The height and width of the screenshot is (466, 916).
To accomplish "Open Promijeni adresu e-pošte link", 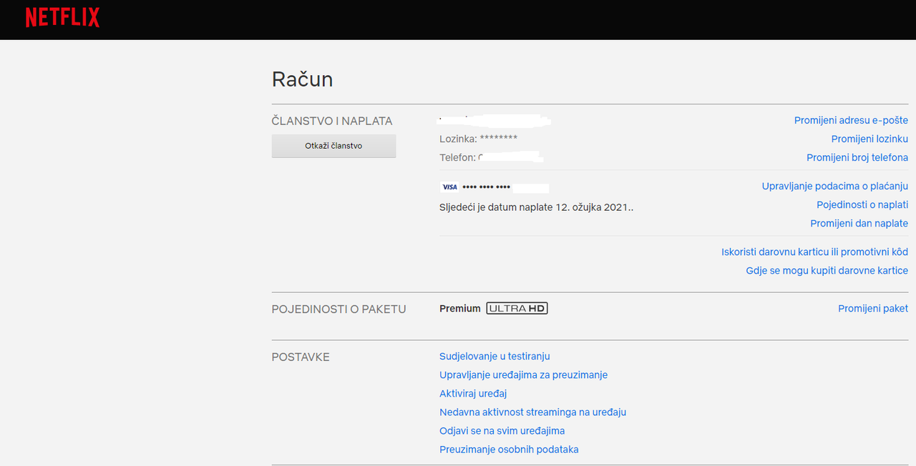I will (x=851, y=121).
